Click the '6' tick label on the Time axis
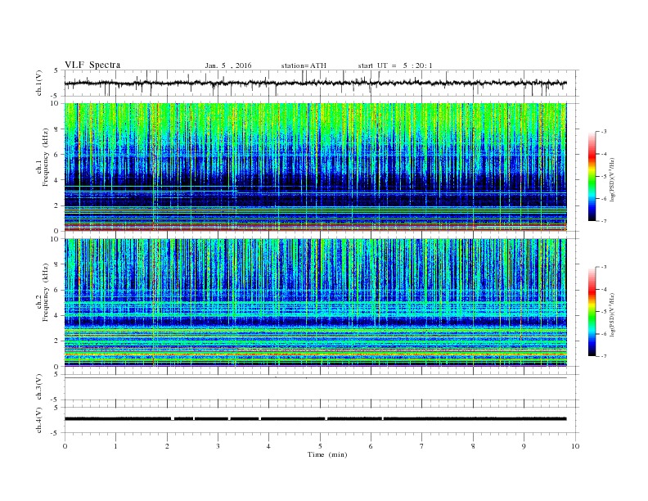This screenshot has height=501, width=648. 371,446
